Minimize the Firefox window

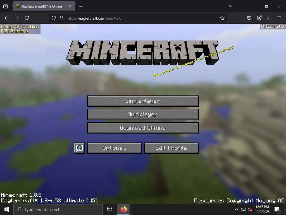[x=254, y=6]
